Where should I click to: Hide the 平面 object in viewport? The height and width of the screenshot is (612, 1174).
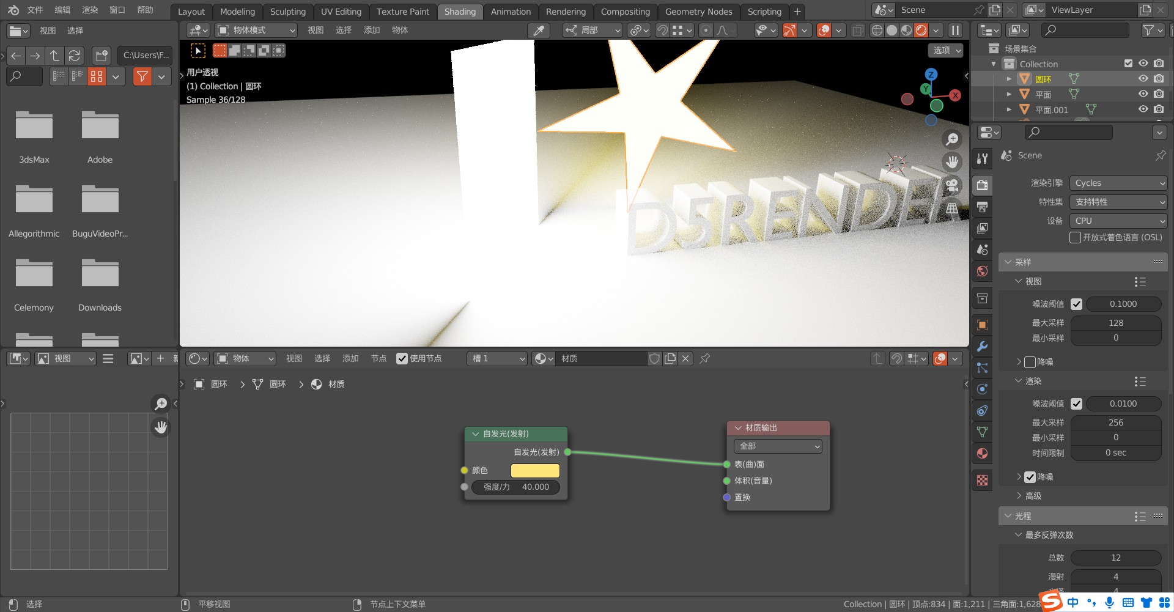tap(1143, 94)
